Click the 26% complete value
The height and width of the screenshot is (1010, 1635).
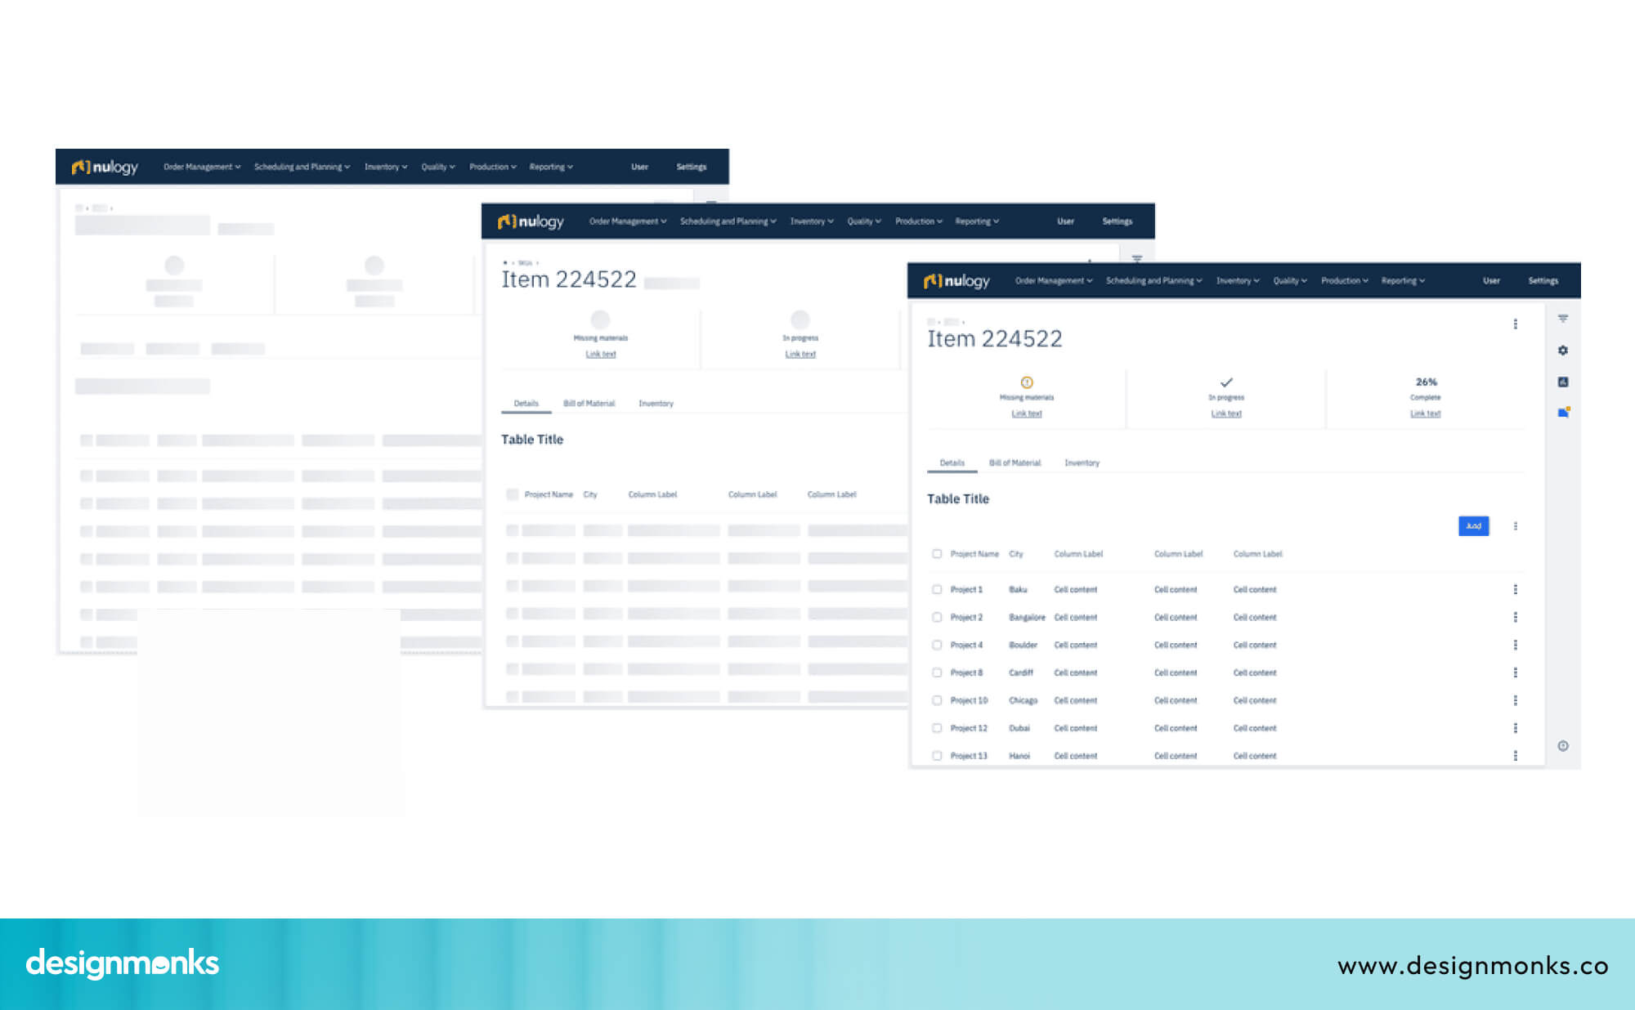coord(1426,382)
